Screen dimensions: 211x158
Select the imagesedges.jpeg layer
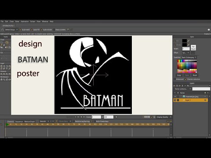coord(190,97)
